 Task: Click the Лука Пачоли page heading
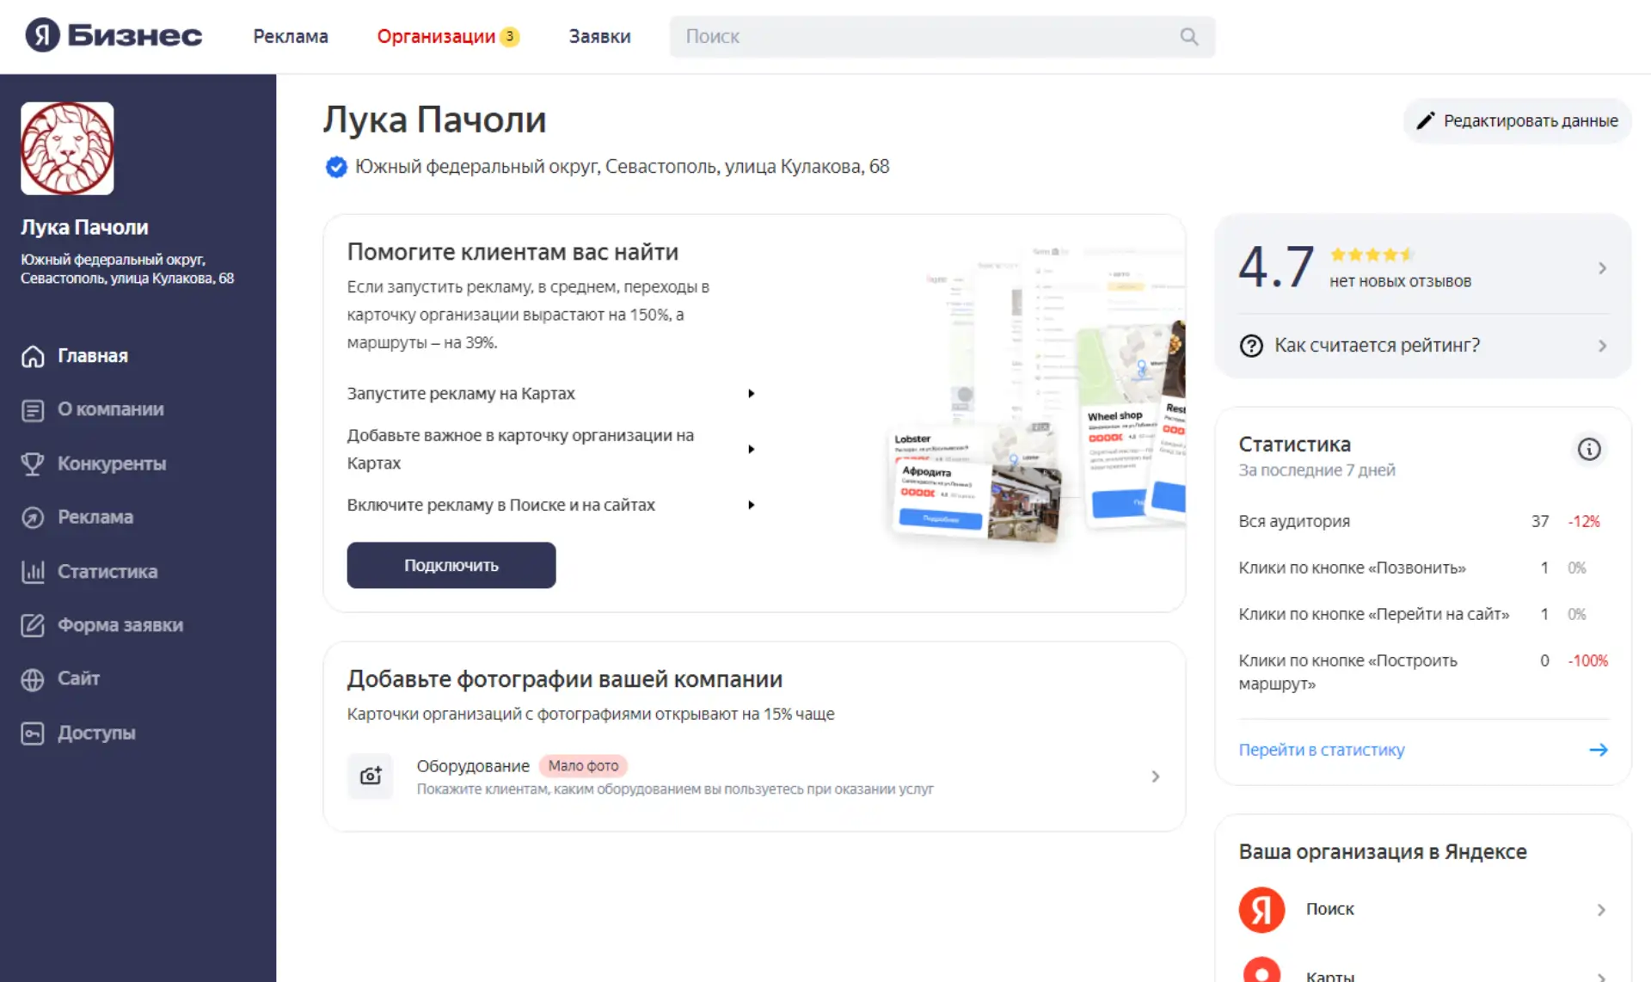(434, 120)
